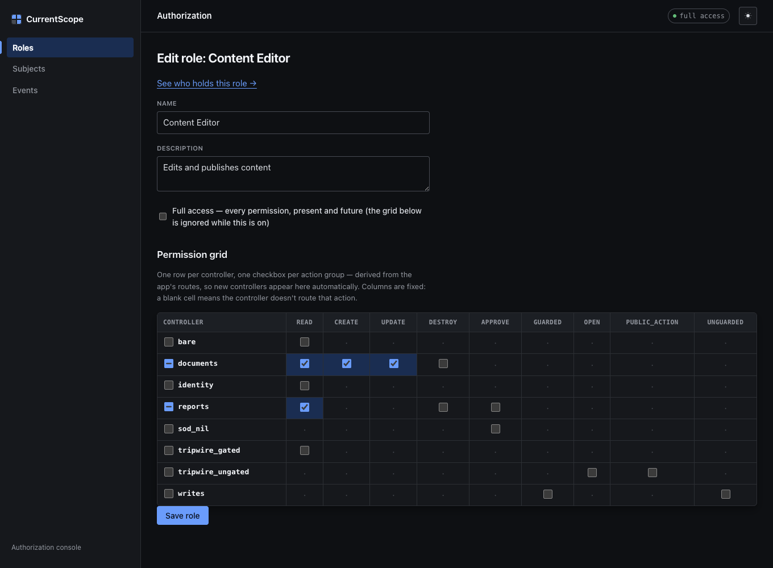Click the DESTROY column header
The image size is (773, 568).
[443, 322]
